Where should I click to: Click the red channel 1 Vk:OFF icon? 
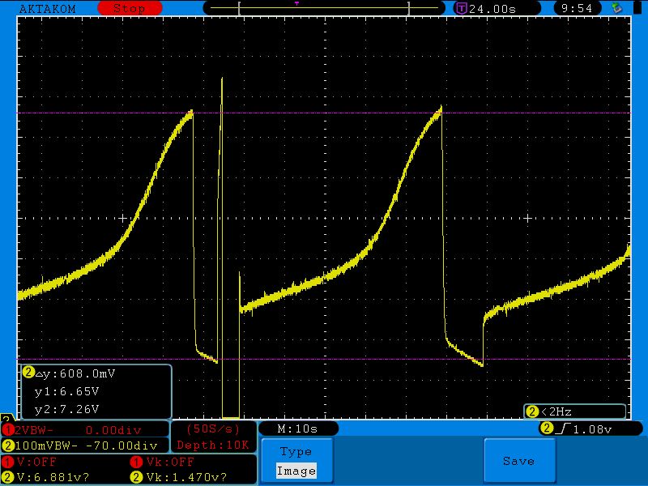pyautogui.click(x=137, y=462)
